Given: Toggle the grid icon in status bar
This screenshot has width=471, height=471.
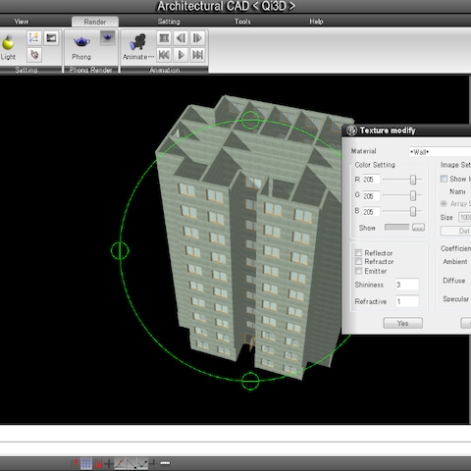Looking at the screenshot, I should (86, 463).
